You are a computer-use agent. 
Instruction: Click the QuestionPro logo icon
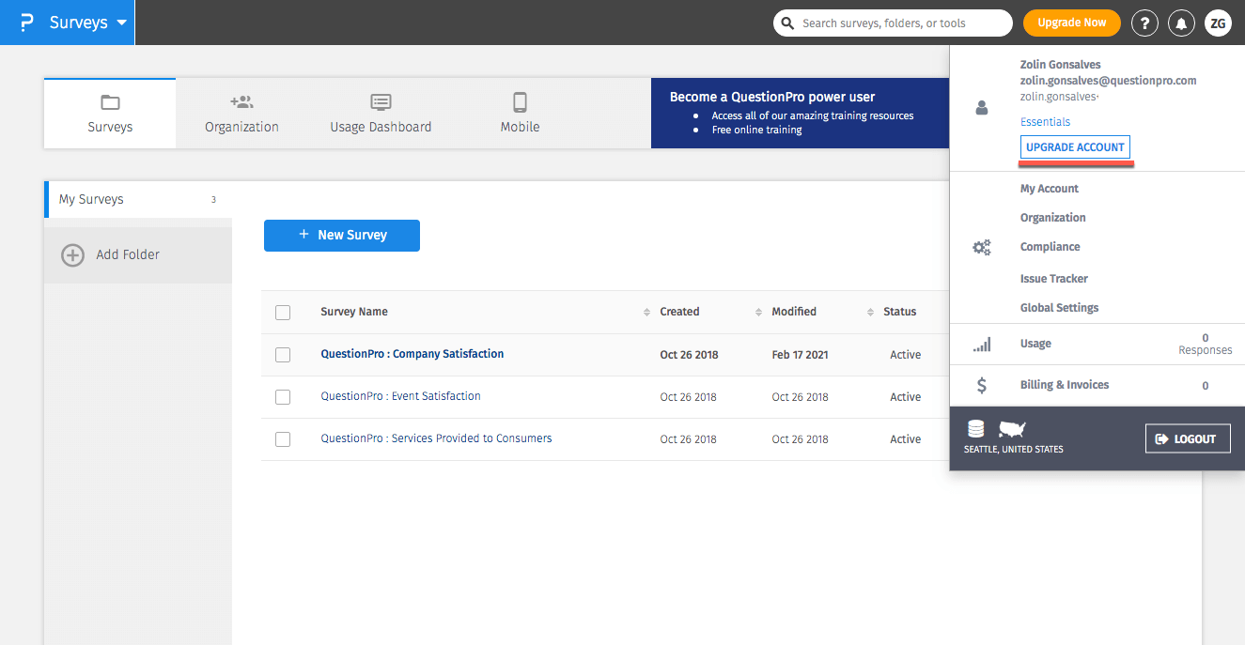(x=26, y=23)
